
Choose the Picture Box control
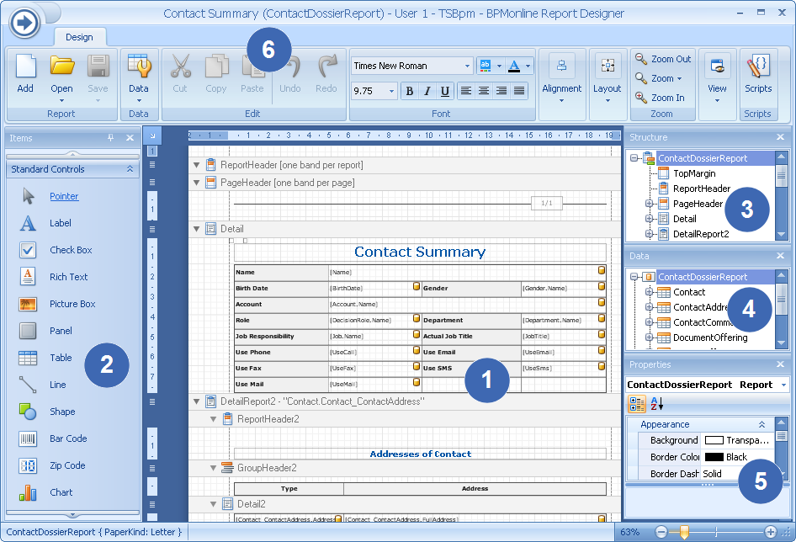[29, 304]
